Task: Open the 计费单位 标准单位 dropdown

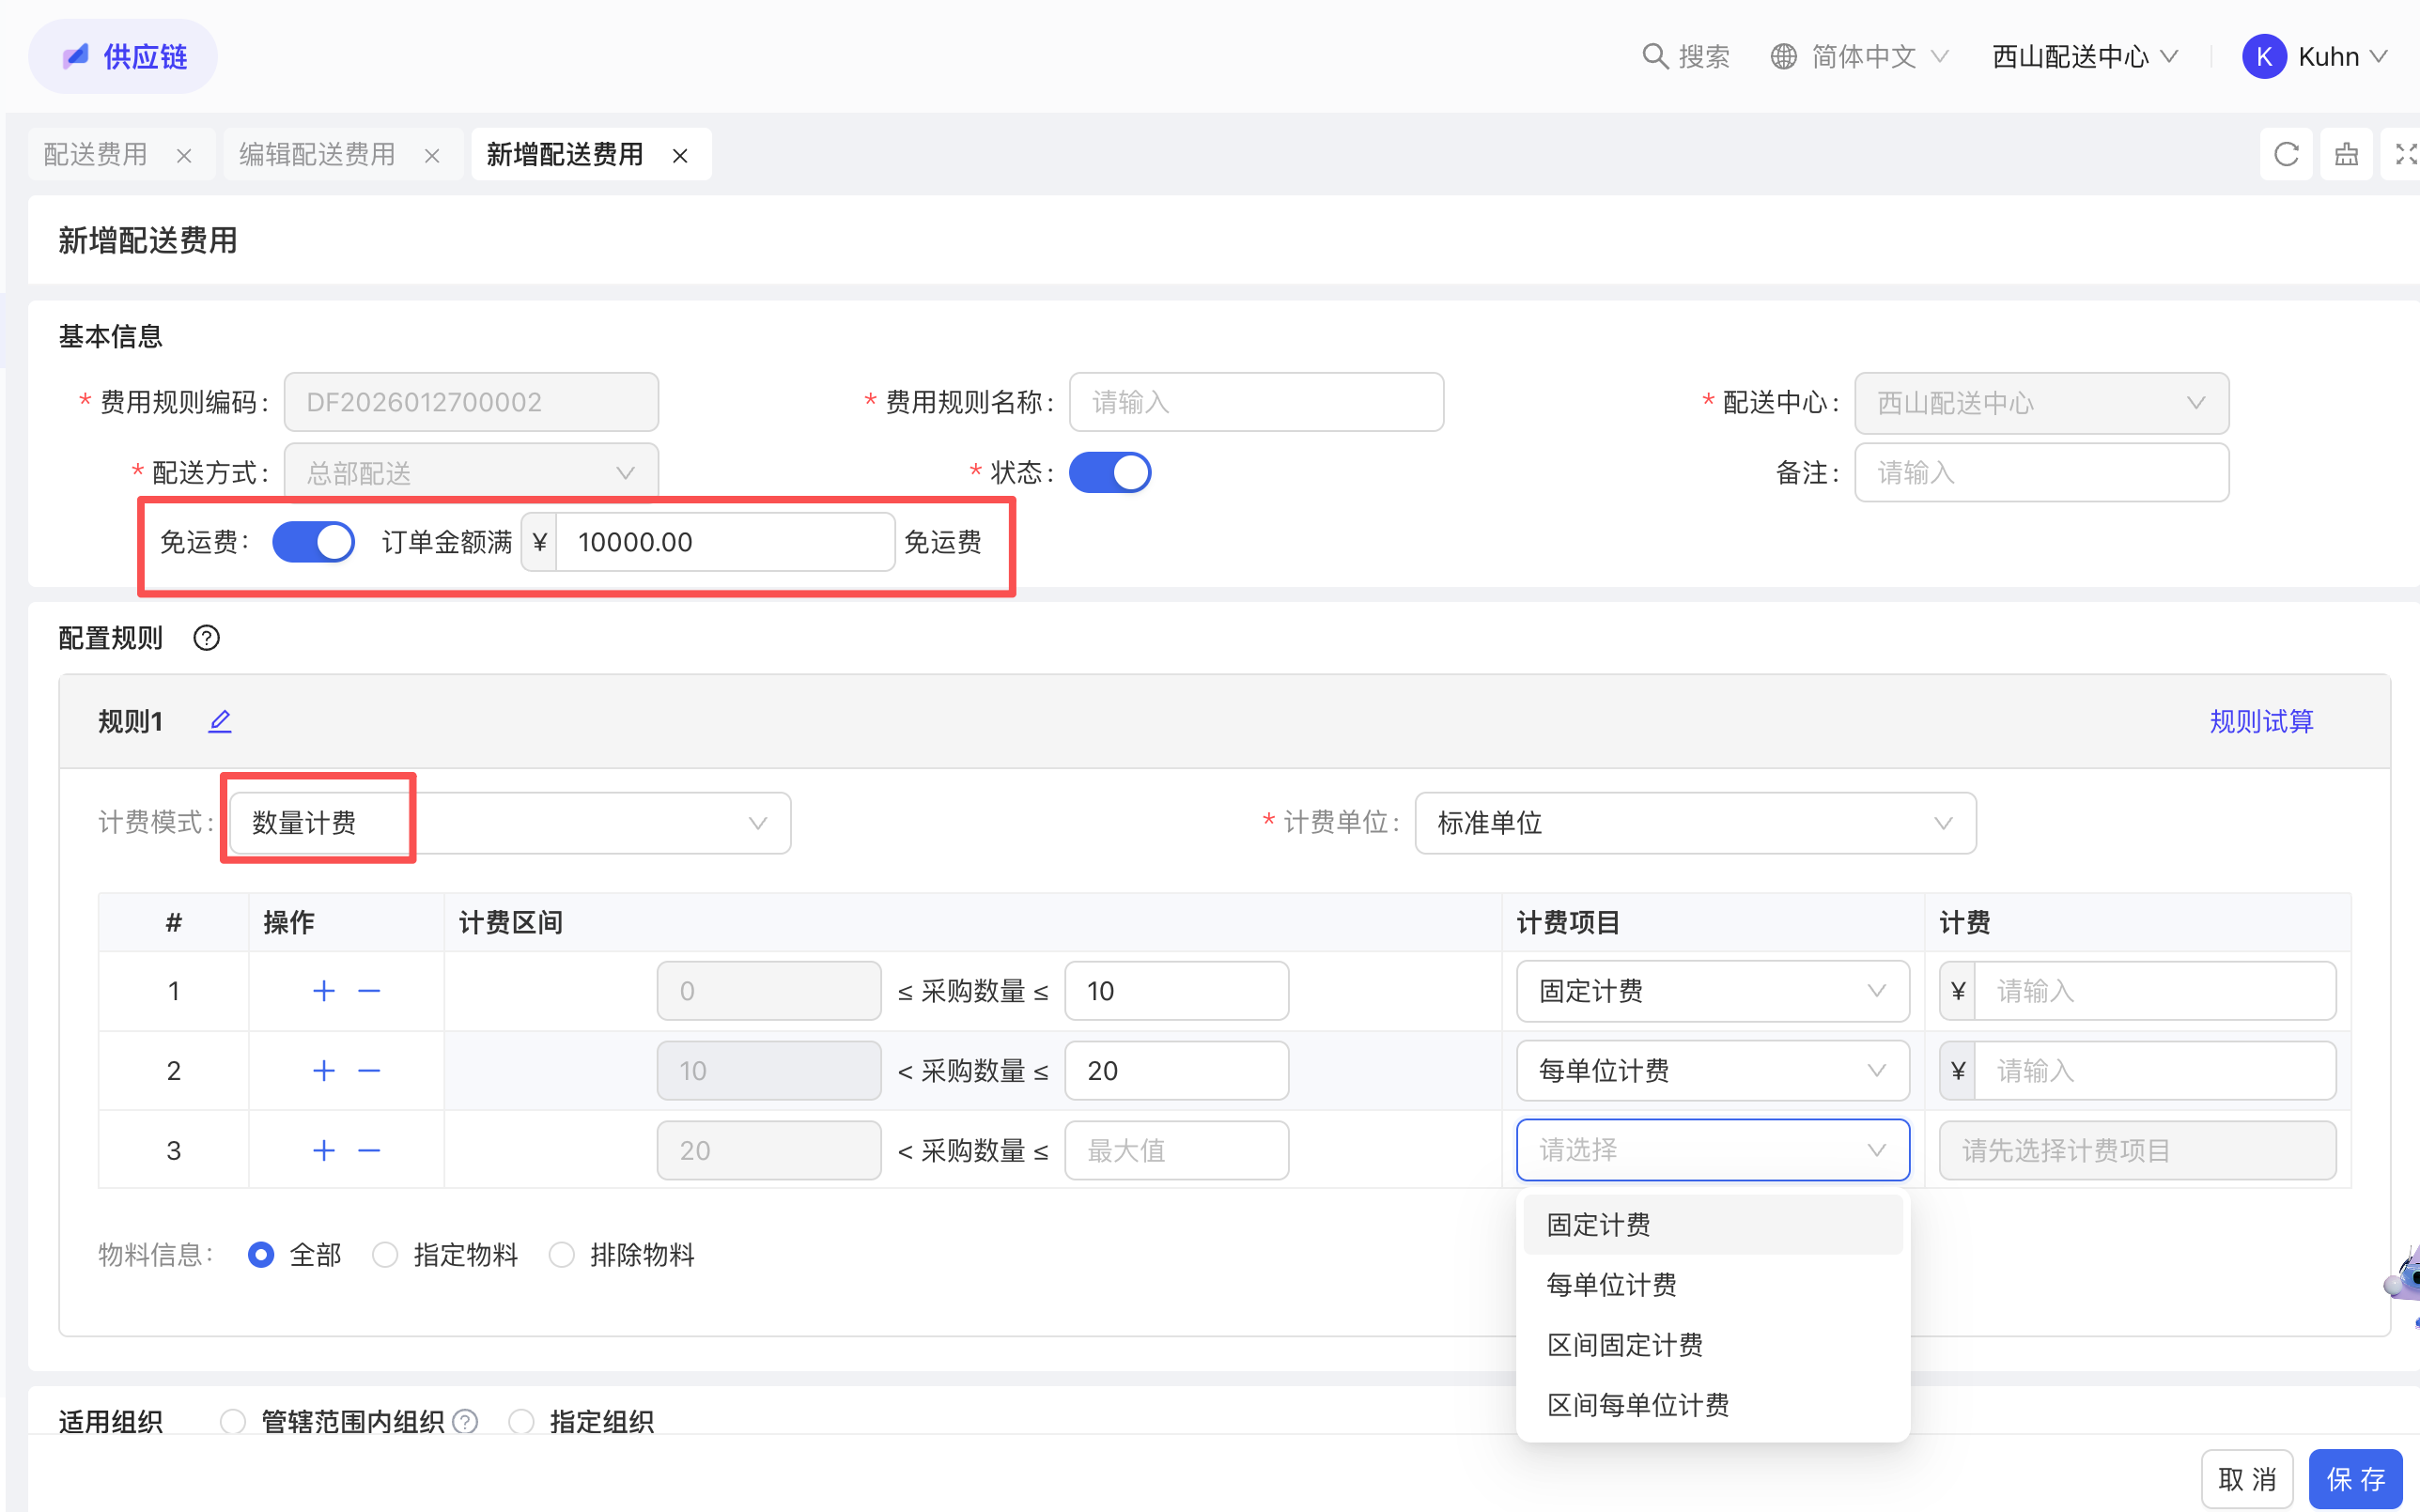Action: [1695, 823]
